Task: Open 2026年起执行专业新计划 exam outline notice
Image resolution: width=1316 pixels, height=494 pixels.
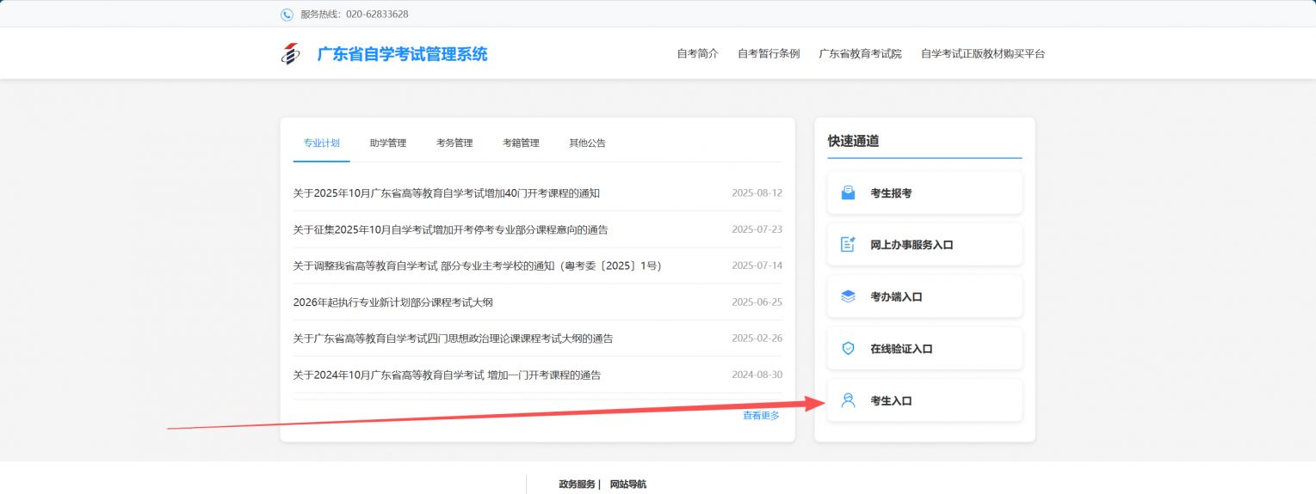Action: coord(392,302)
